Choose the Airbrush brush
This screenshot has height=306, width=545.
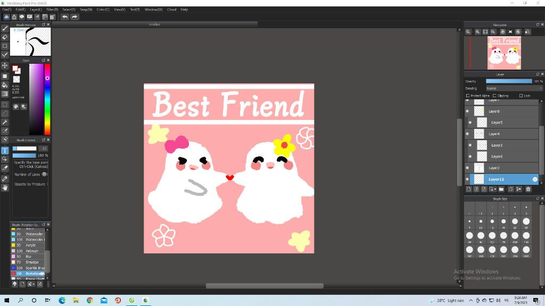click(28, 251)
